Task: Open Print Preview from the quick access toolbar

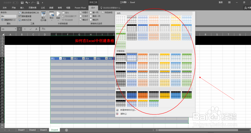Action: pos(38,2)
